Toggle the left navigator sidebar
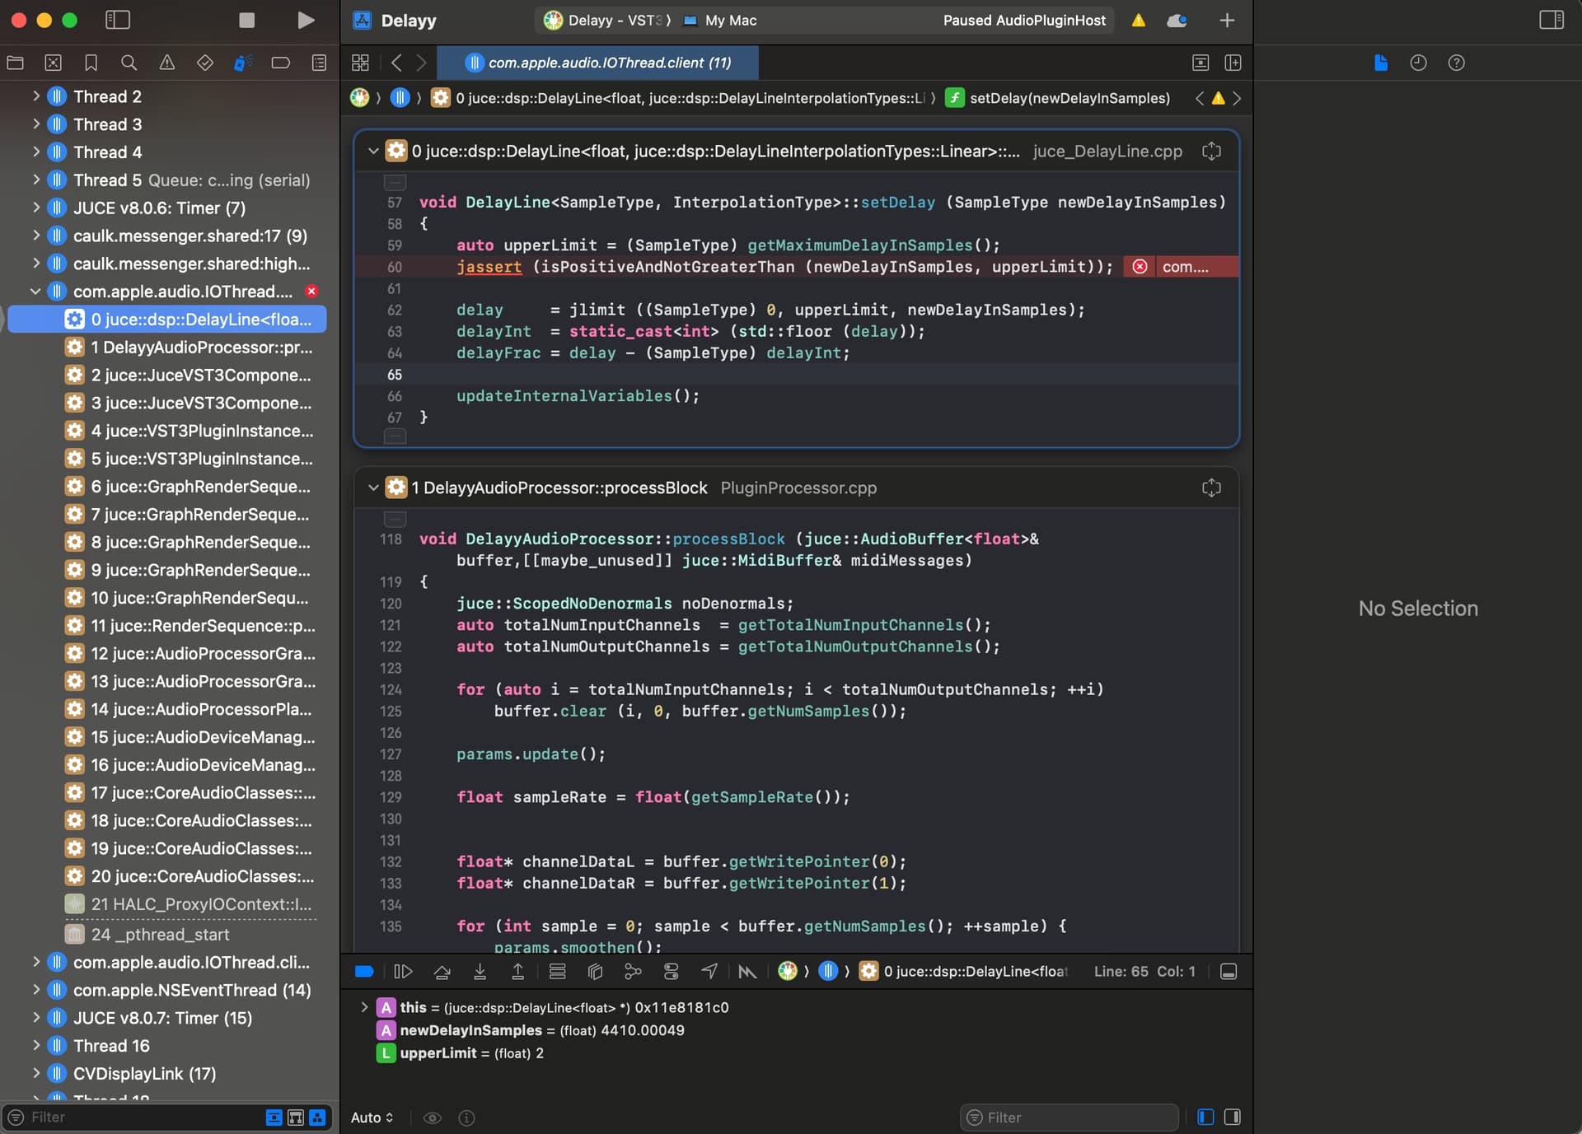 point(118,20)
